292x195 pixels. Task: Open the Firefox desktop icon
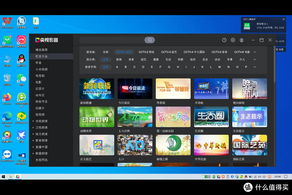(x=7, y=99)
